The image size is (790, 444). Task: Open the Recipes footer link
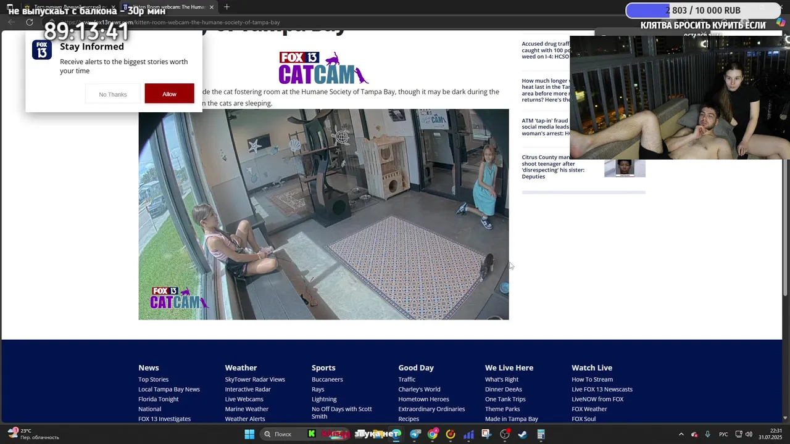click(409, 419)
